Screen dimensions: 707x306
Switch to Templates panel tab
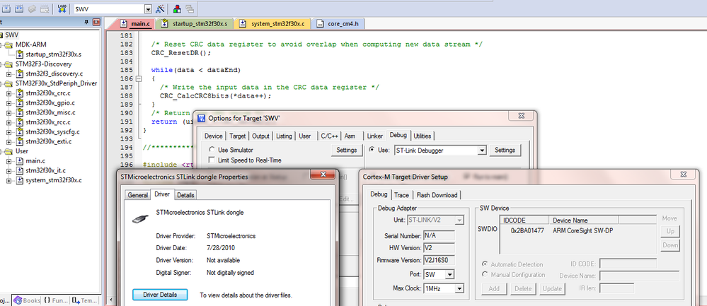point(84,300)
